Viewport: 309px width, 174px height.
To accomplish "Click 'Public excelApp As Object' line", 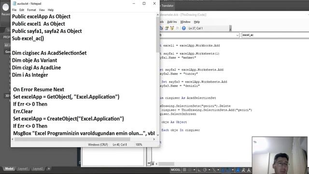I will pyautogui.click(x=41, y=16).
